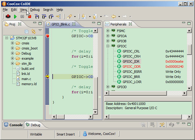Open the Previous Annotation dropdown arrow
The height and width of the screenshot is (140, 195).
point(101,16)
